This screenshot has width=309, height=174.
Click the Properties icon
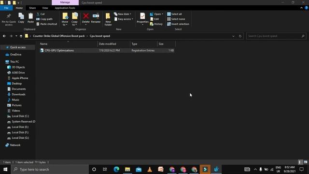(x=142, y=16)
